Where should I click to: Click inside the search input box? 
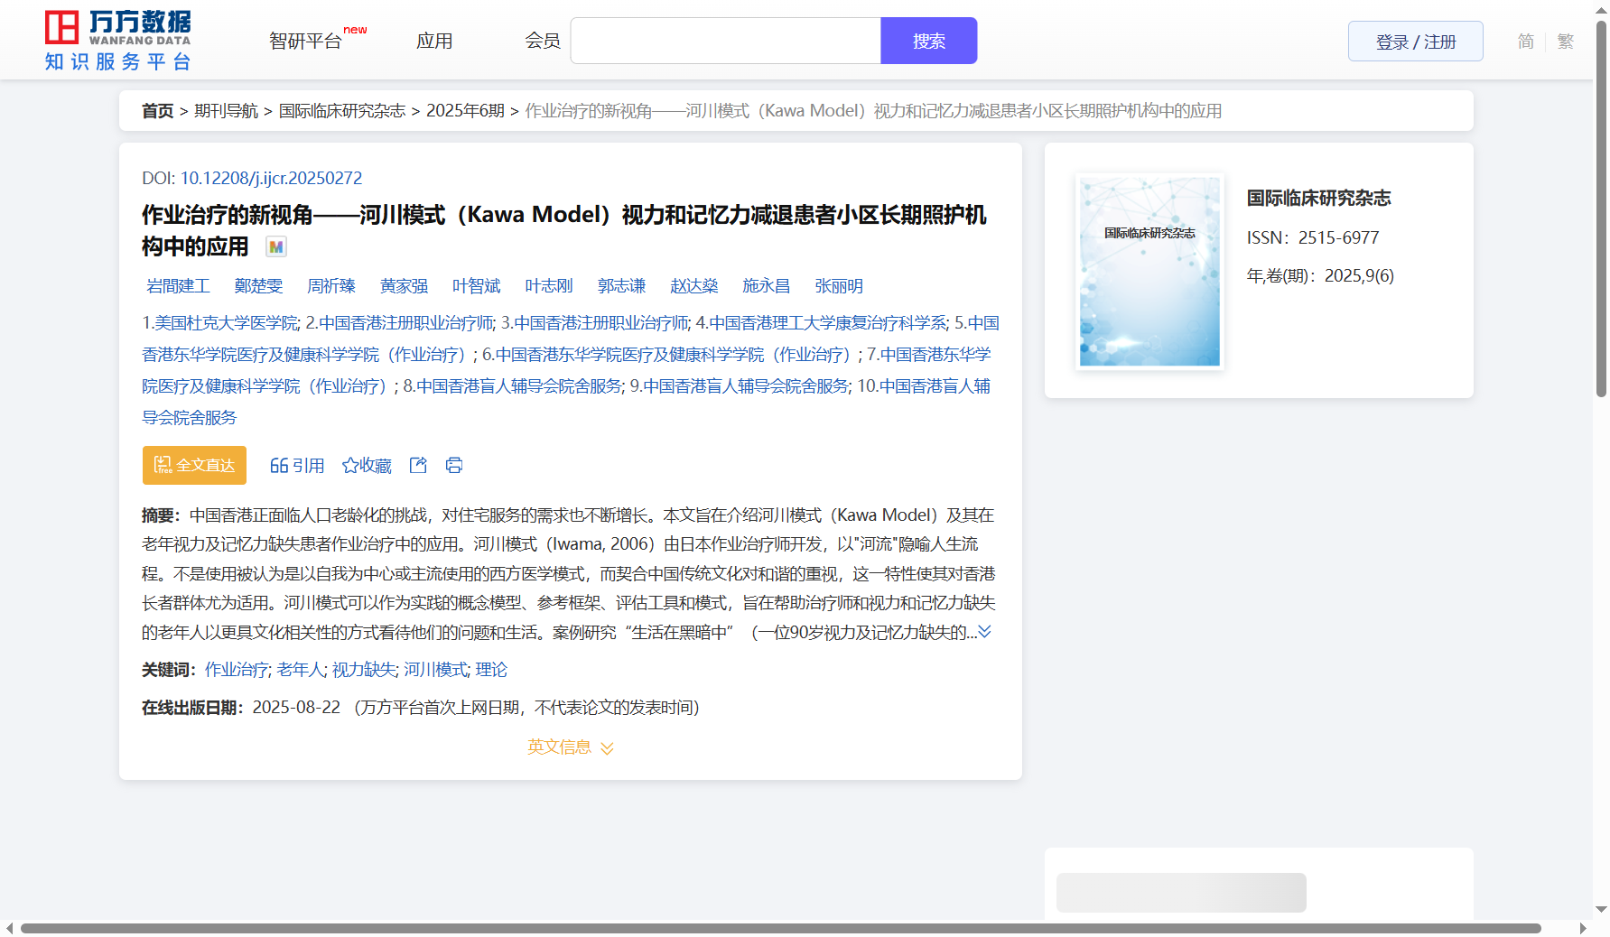[725, 42]
